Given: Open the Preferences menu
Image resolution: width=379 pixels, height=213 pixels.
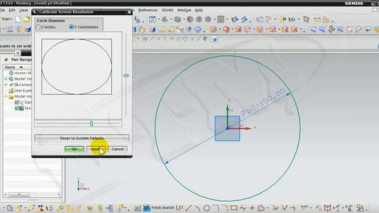Looking at the screenshot, I should point(147,10).
